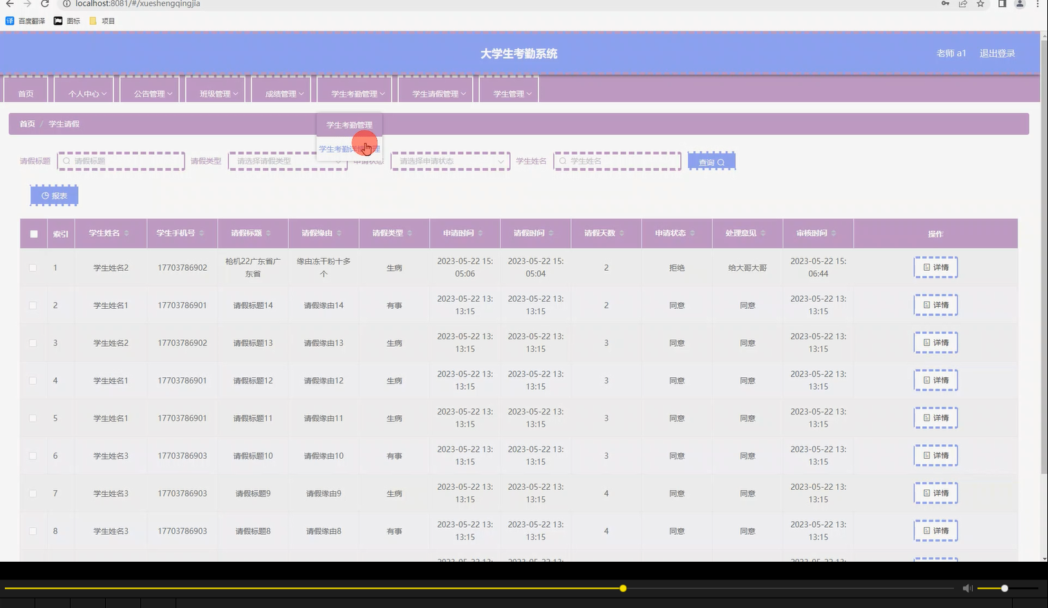Image resolution: width=1048 pixels, height=608 pixels.
Task: Sort by 审核时间 column arrows
Action: point(834,234)
